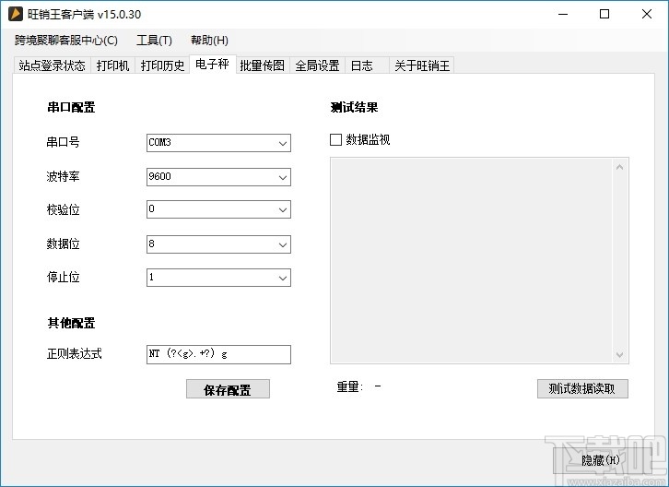Click the results box scroll down arrow

point(620,354)
